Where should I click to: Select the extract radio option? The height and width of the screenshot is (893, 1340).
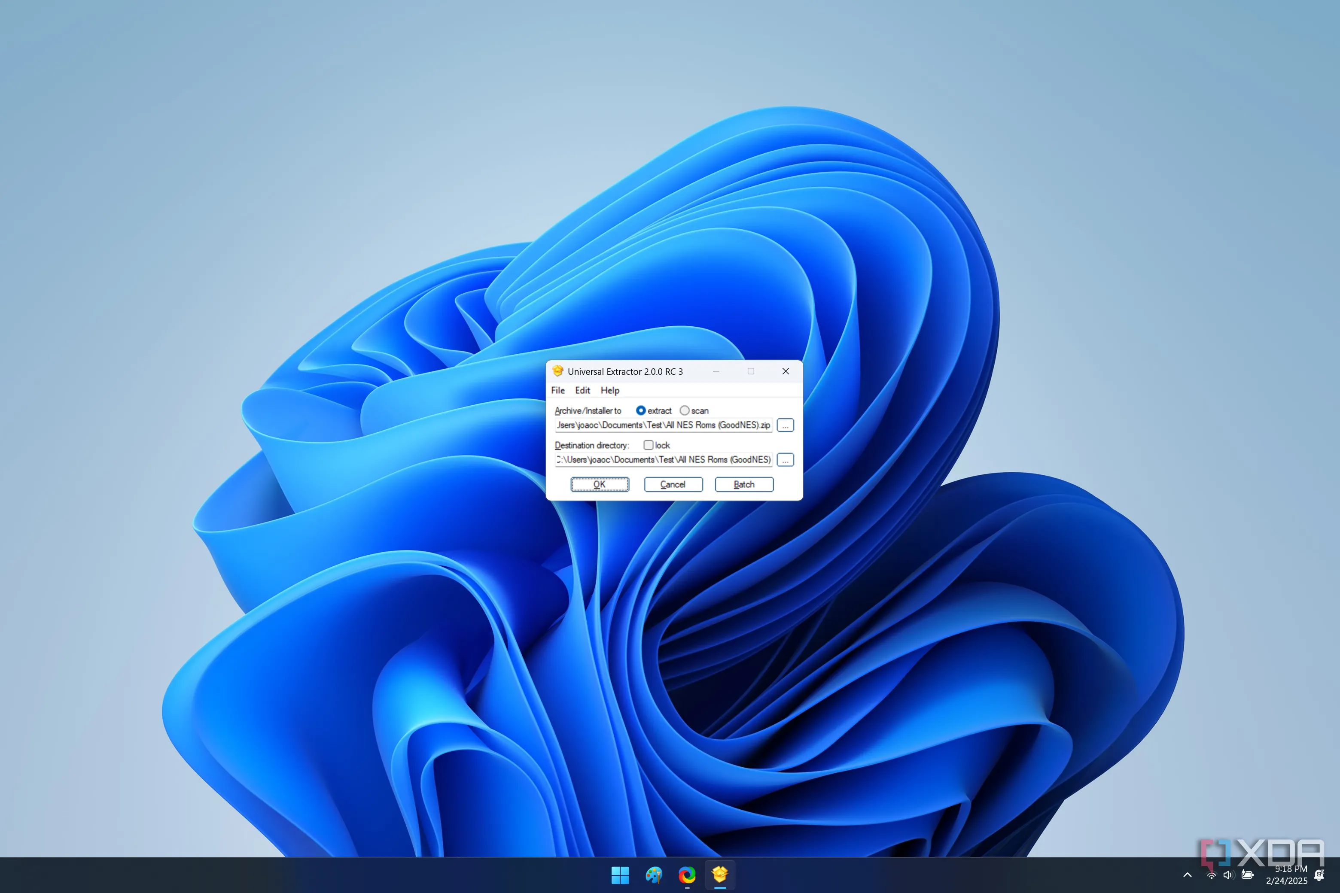(x=654, y=410)
